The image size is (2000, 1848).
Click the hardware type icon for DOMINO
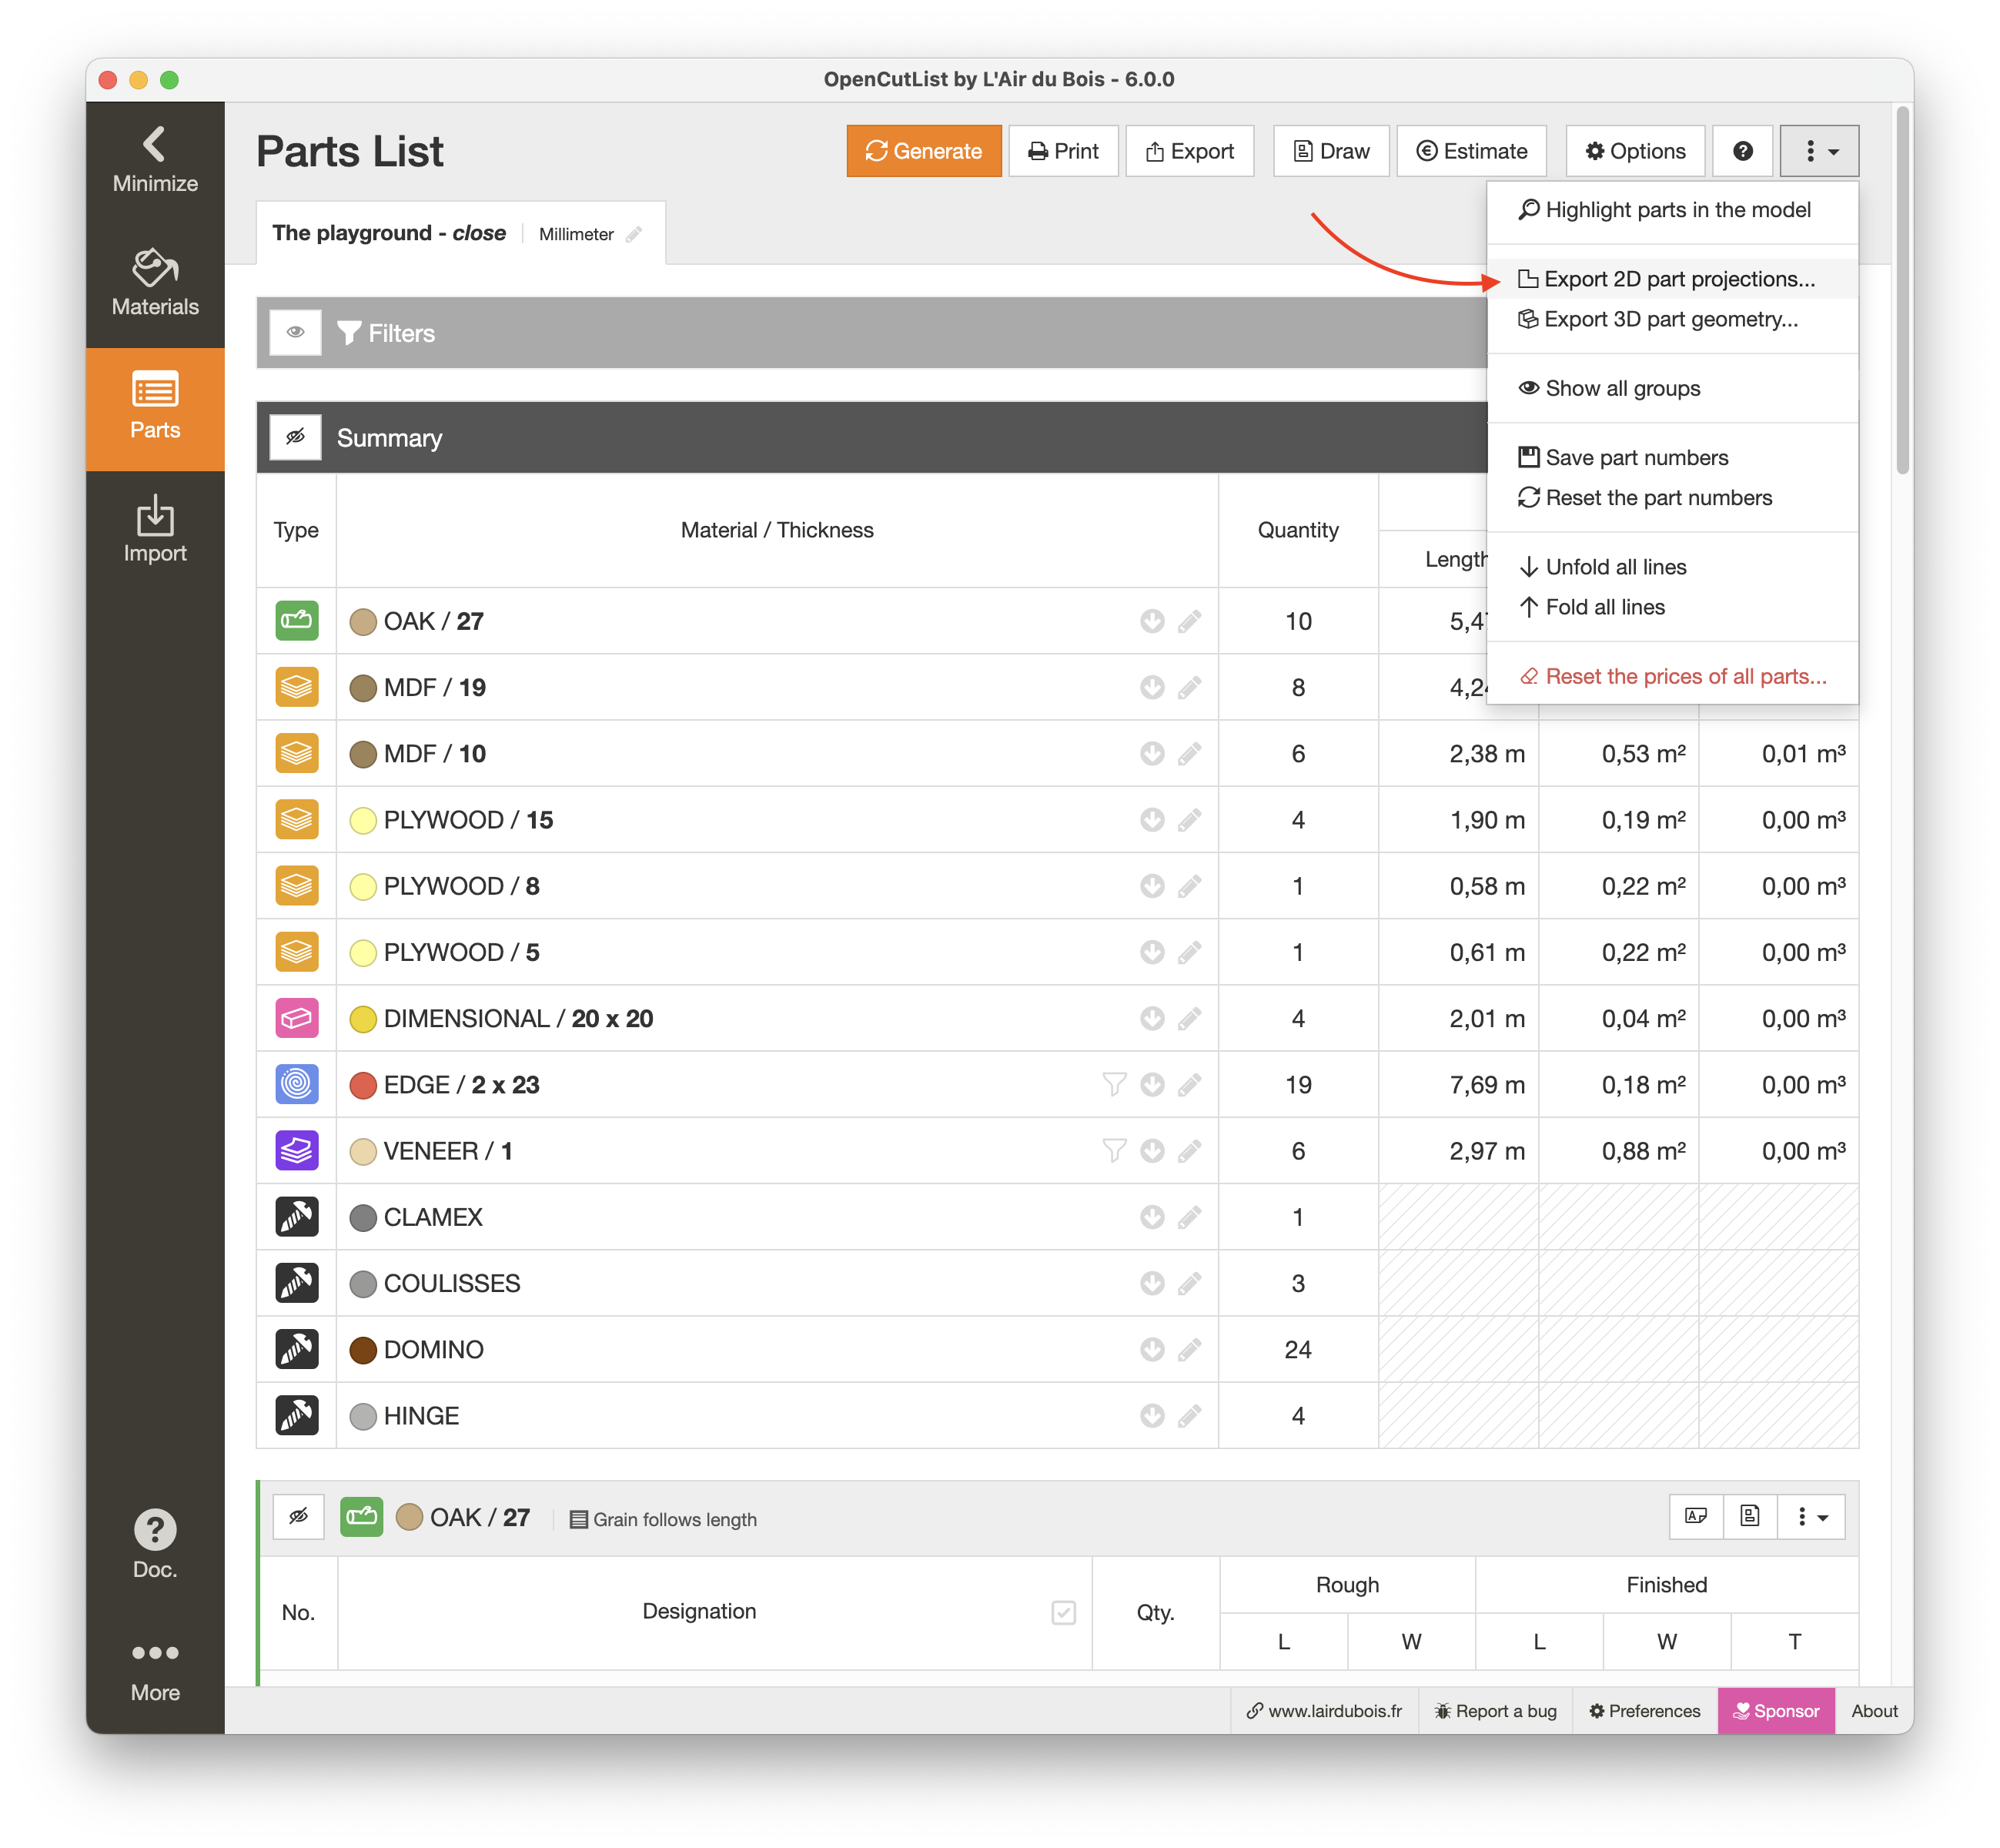pyautogui.click(x=297, y=1349)
